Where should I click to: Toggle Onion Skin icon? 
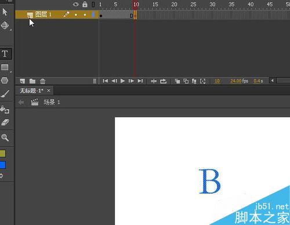pyautogui.click(x=177, y=81)
